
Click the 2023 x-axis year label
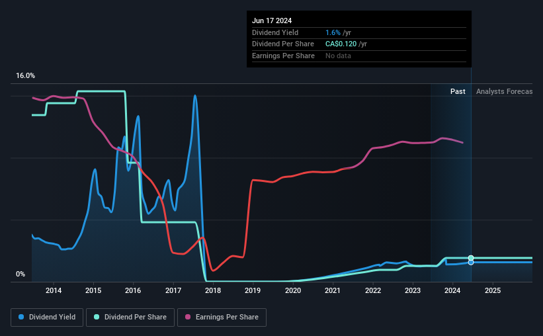tap(413, 290)
